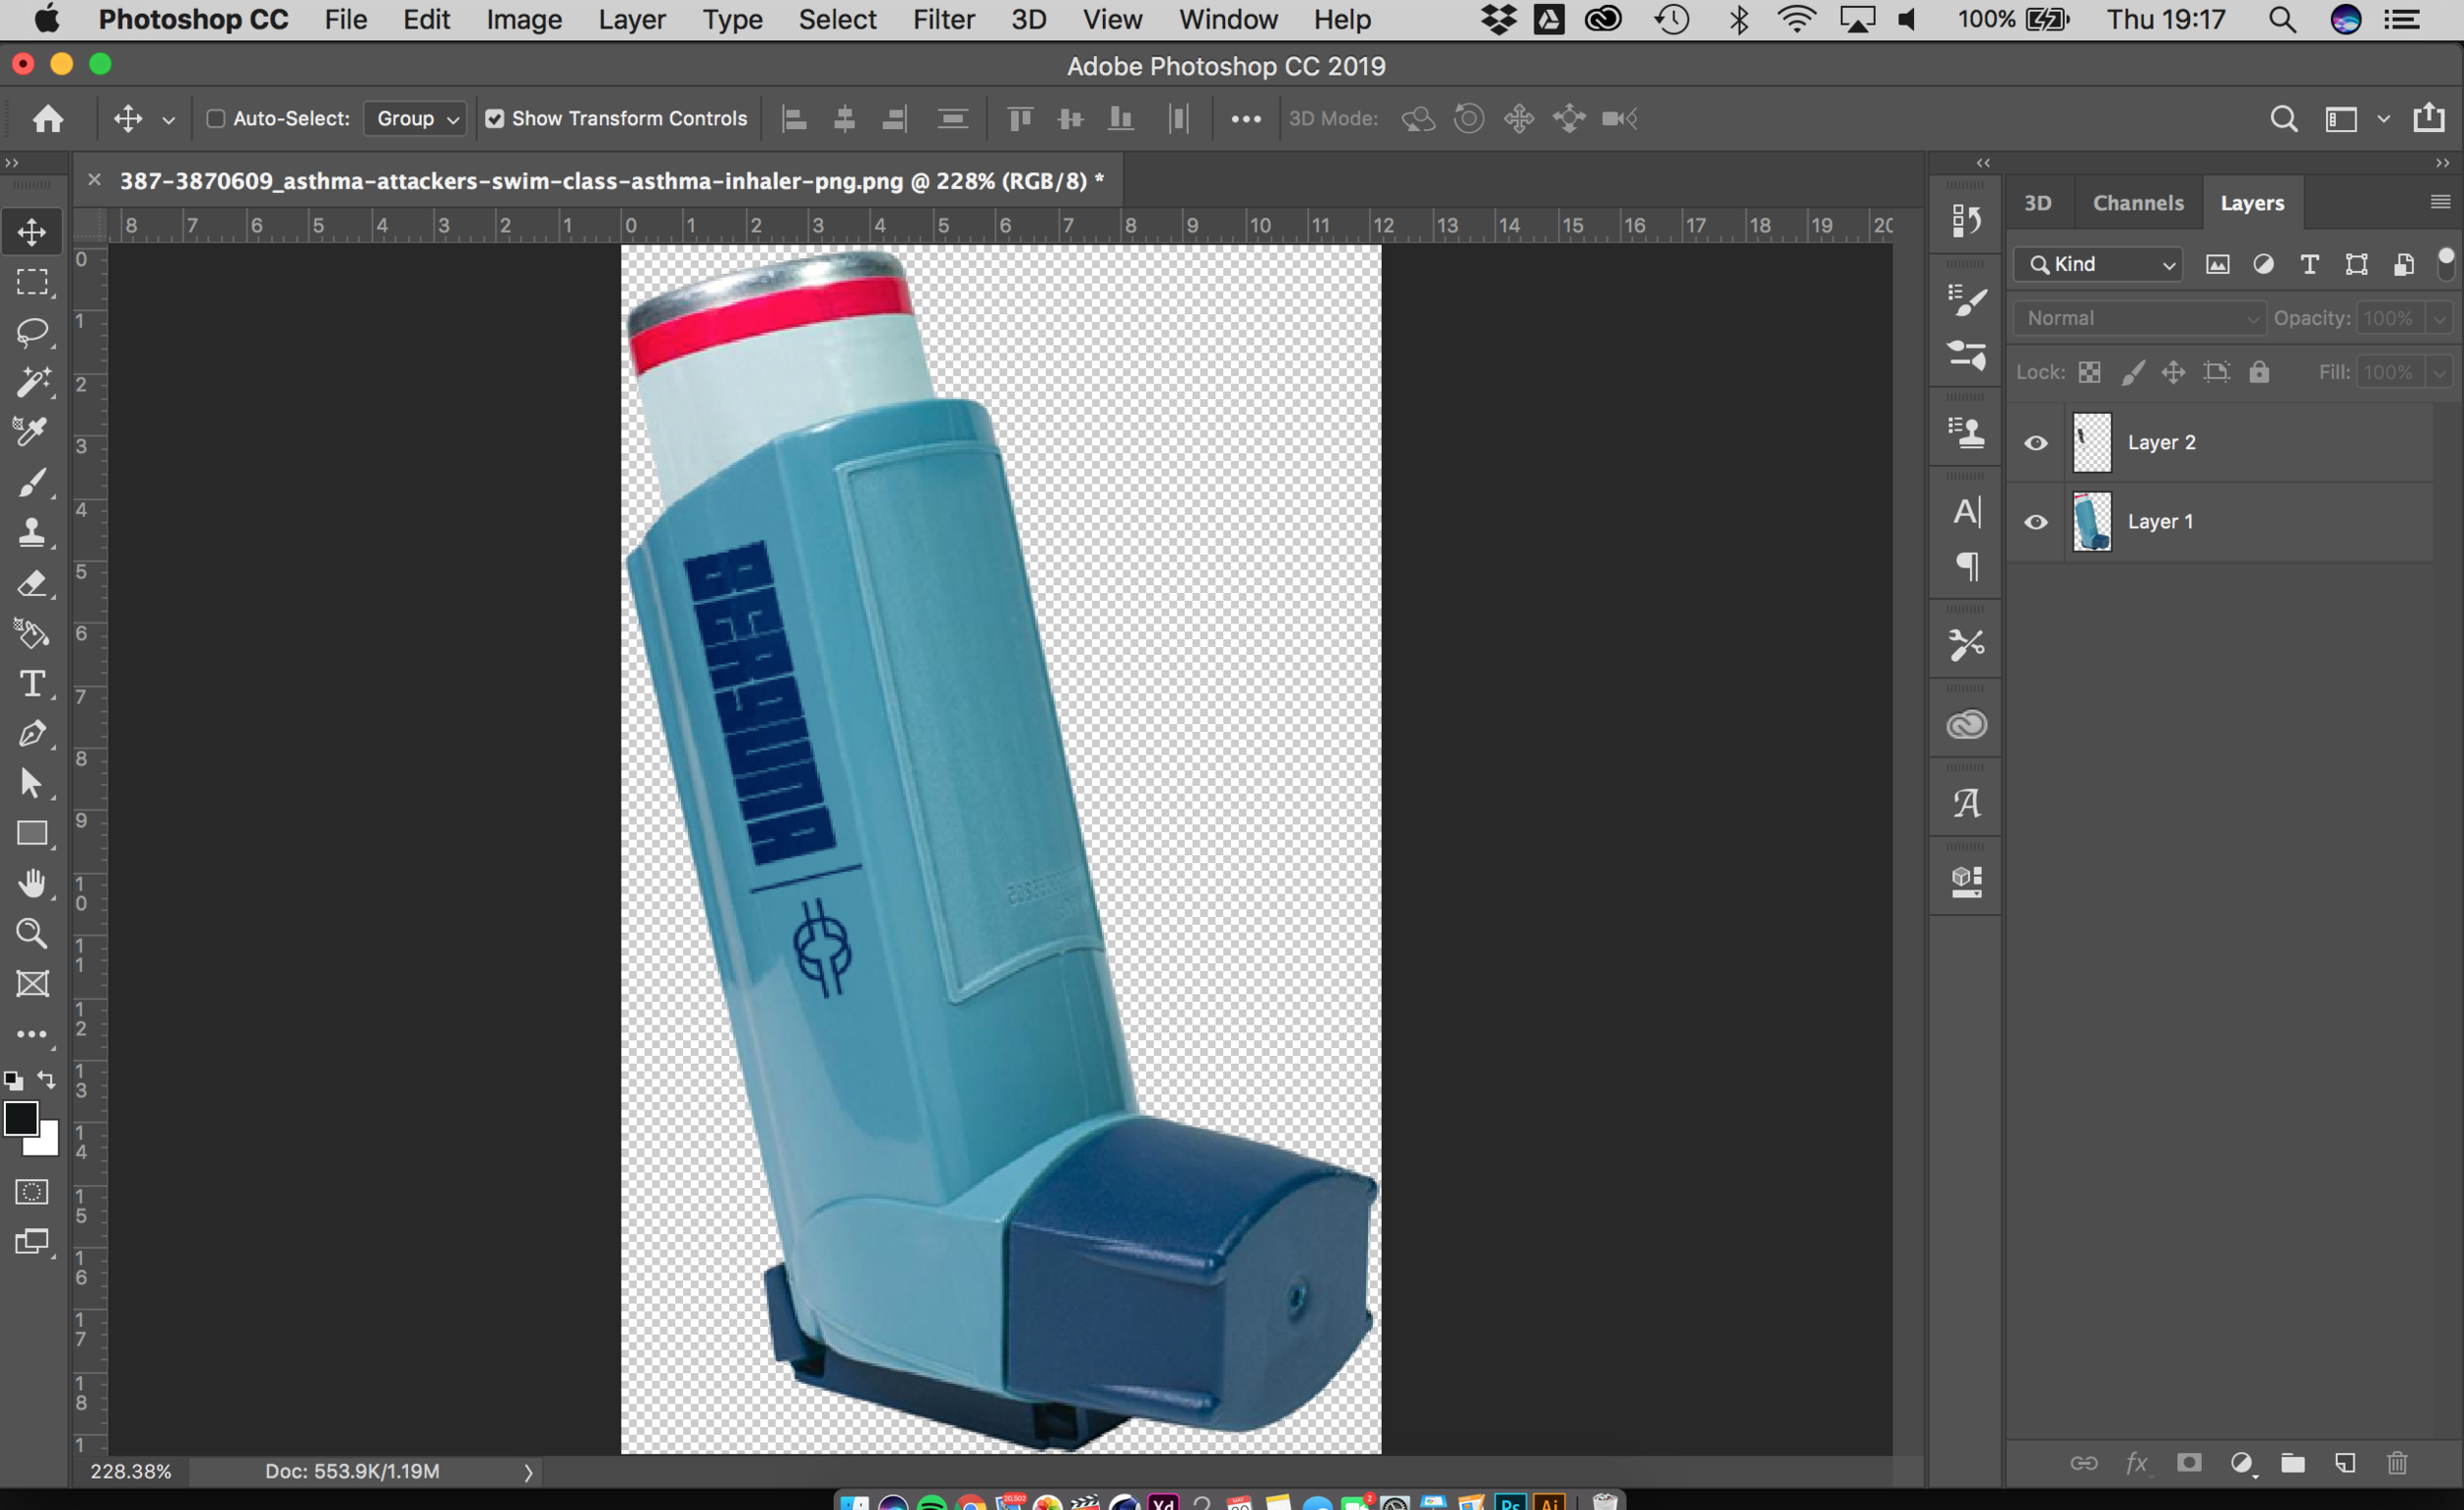Open the Edit Toolbar three-dots menu

pos(32,1034)
